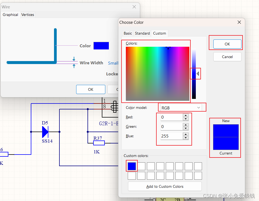Click the D5 designator text
This screenshot has width=259, height=201.
click(x=45, y=123)
